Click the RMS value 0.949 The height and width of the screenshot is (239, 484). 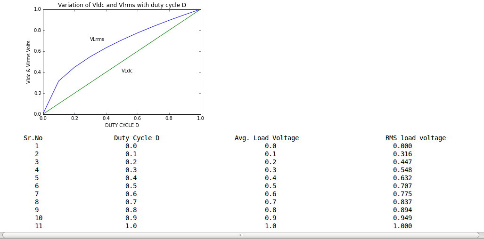[402, 218]
